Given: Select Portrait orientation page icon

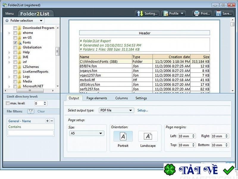Looking at the screenshot, I should [123, 137].
